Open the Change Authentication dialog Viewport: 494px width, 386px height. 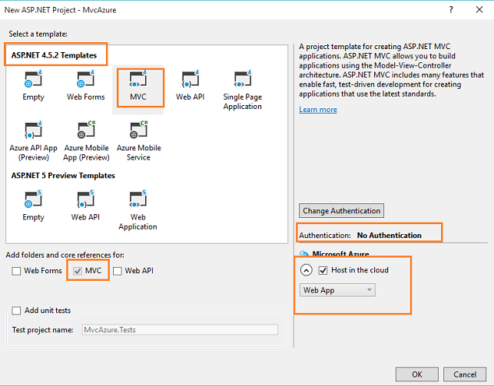(x=341, y=211)
